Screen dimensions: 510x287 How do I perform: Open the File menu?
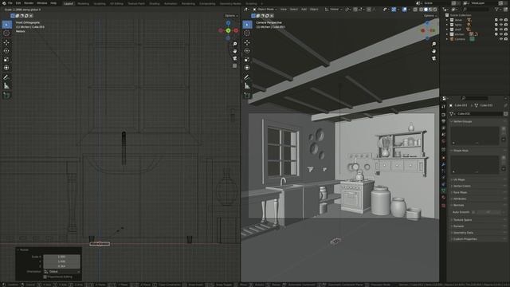tap(10, 3)
